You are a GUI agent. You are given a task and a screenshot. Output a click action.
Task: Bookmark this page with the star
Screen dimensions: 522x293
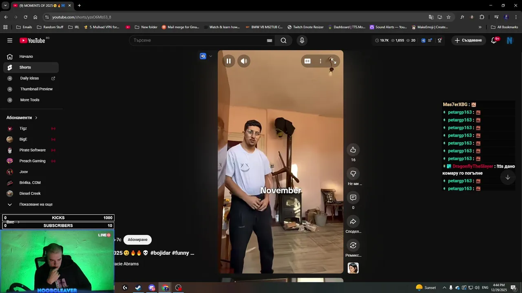tap(449, 17)
